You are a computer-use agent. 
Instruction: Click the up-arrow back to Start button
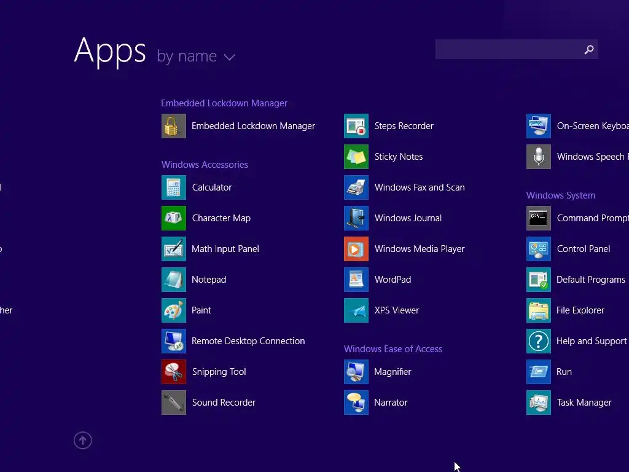coord(83,440)
